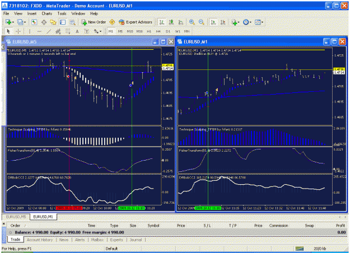Select the M15 timeframe button
This screenshot has width=350, height=253.
click(130, 31)
